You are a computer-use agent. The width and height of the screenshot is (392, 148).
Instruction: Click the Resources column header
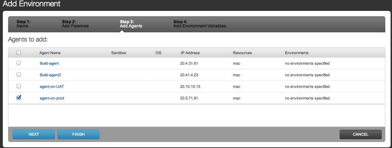coord(242,53)
